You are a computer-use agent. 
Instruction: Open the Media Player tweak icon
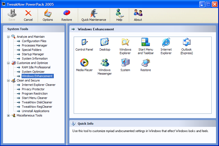point(84,63)
